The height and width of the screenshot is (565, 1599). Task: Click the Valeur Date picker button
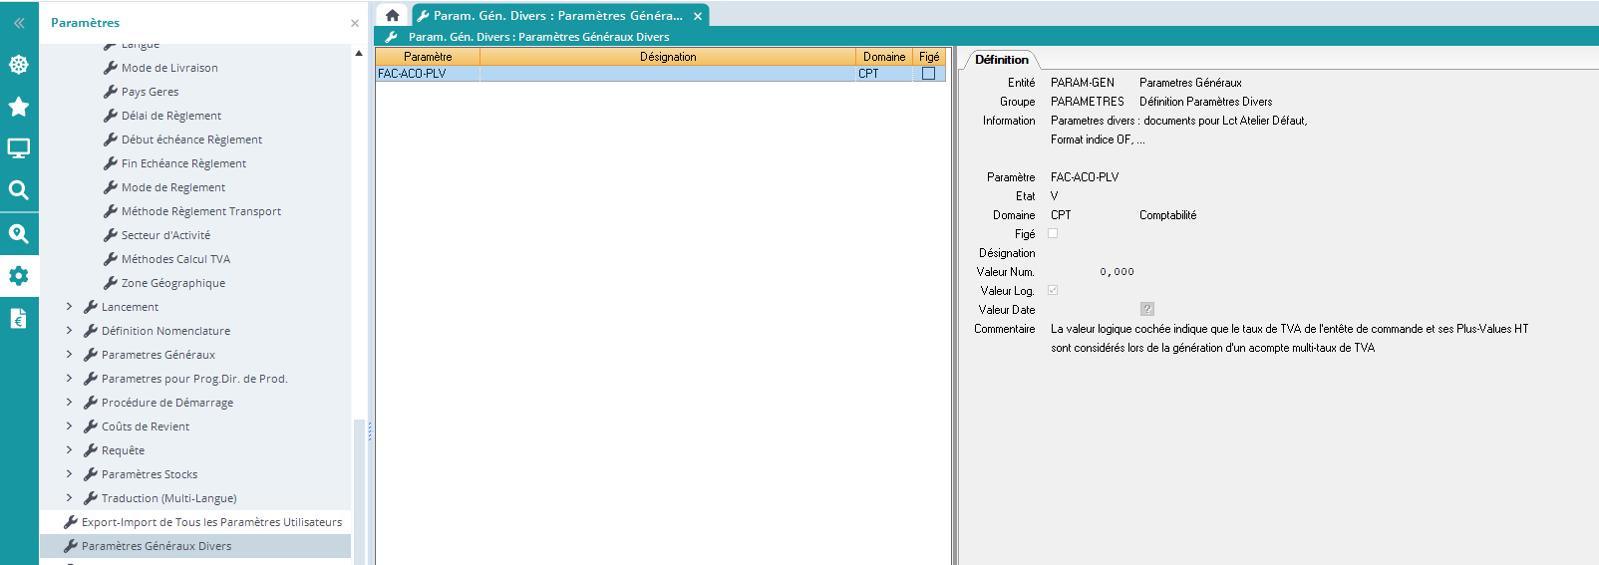[x=1147, y=310]
